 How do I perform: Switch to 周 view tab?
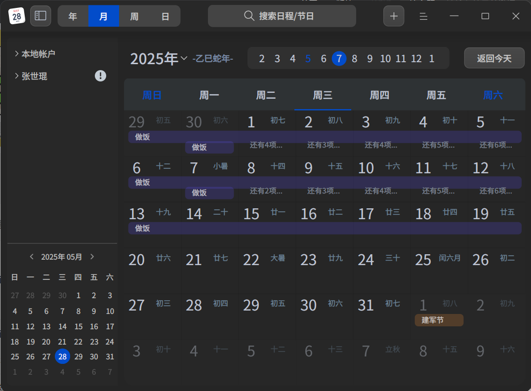point(134,16)
